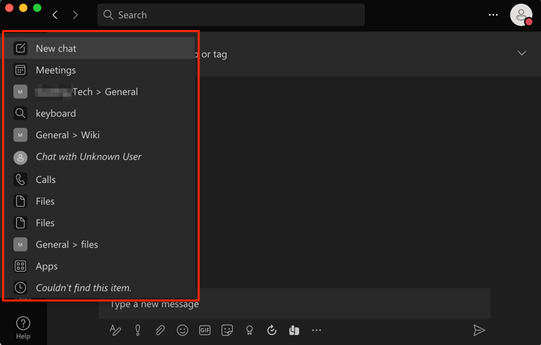Open Settings and more menu in title bar
The image size is (541, 345).
493,15
